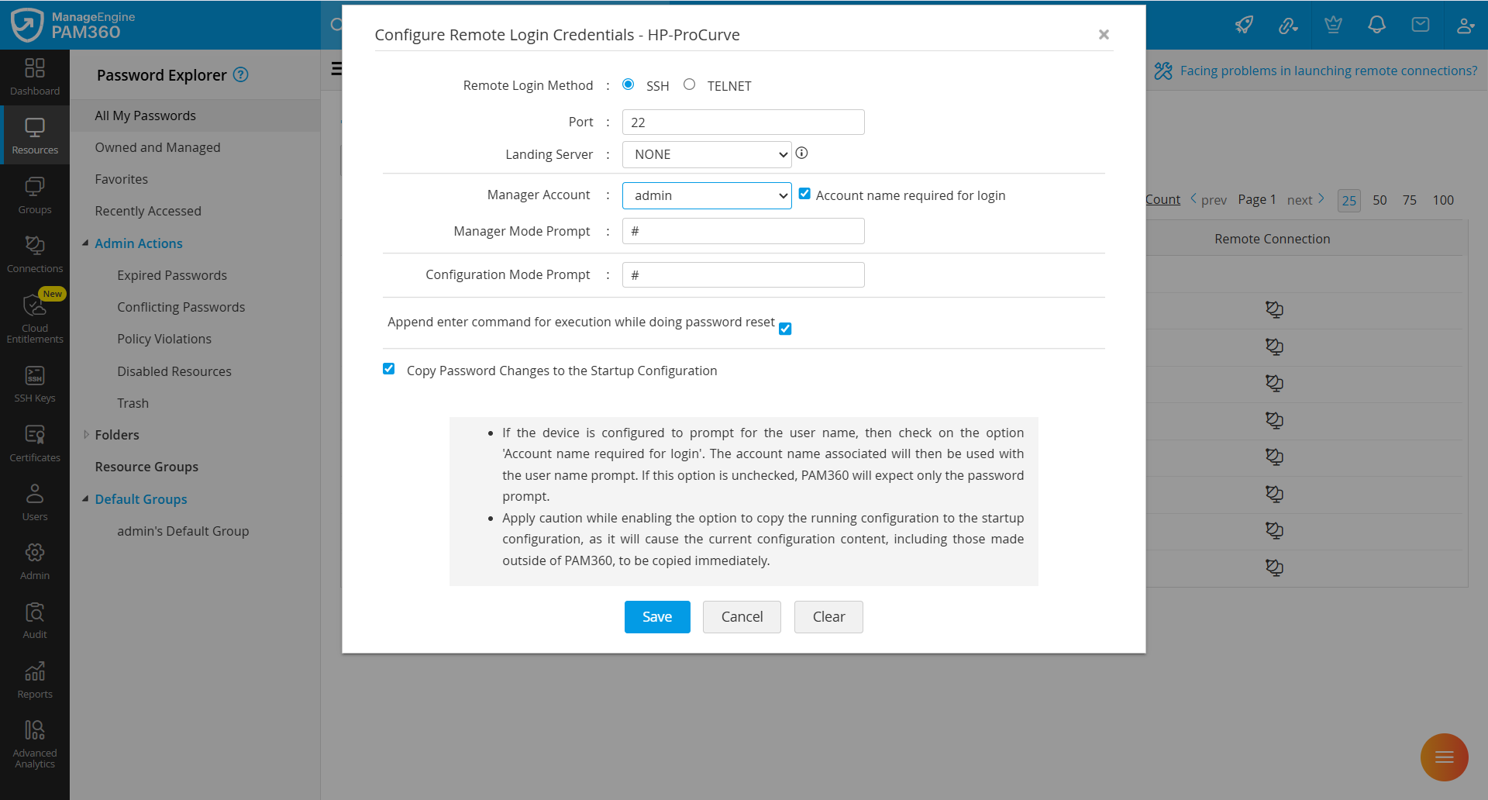Click inside the Port input field
Screen dimensions: 1488x800
742,122
